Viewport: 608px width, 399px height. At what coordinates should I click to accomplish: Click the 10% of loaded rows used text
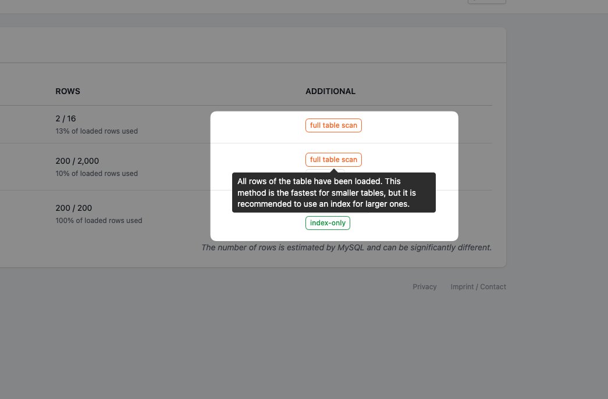[97, 174]
